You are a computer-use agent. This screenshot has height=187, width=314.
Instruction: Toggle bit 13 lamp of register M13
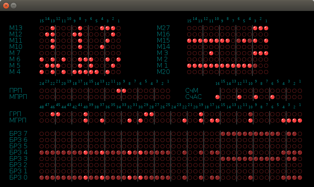pos(53,28)
